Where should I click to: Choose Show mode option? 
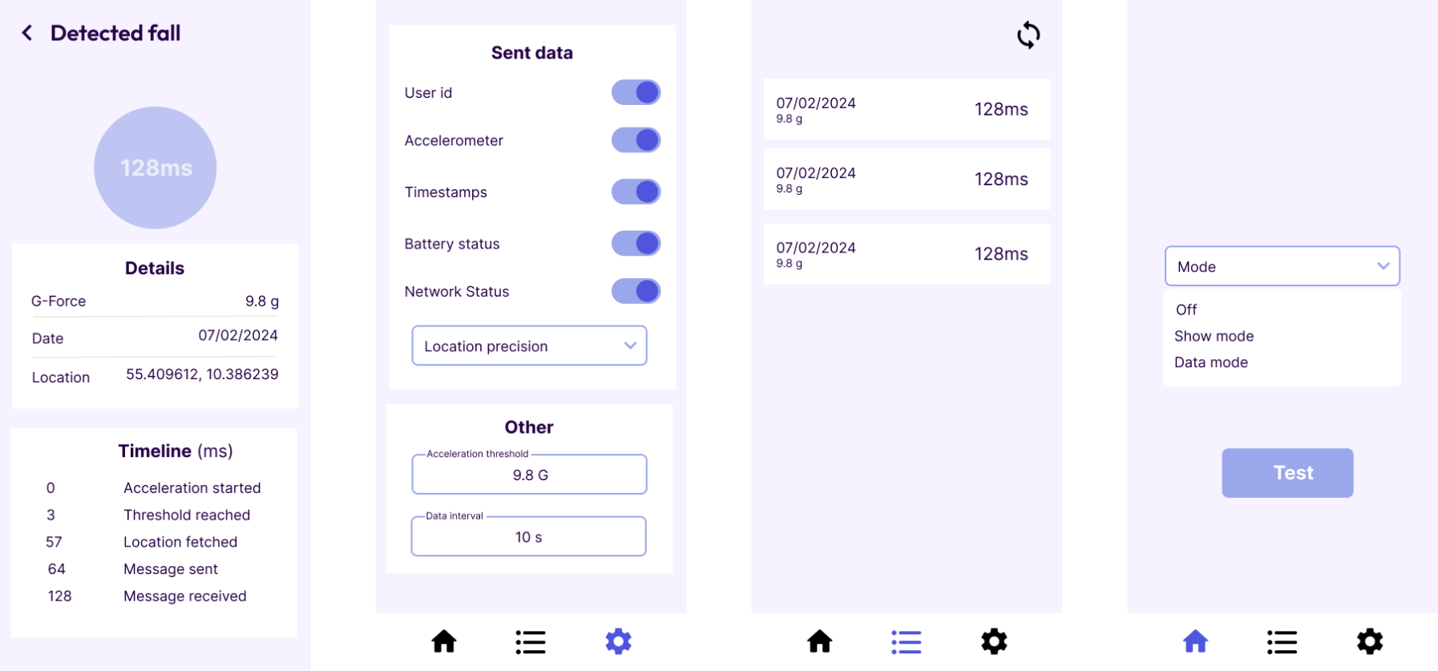pos(1214,336)
